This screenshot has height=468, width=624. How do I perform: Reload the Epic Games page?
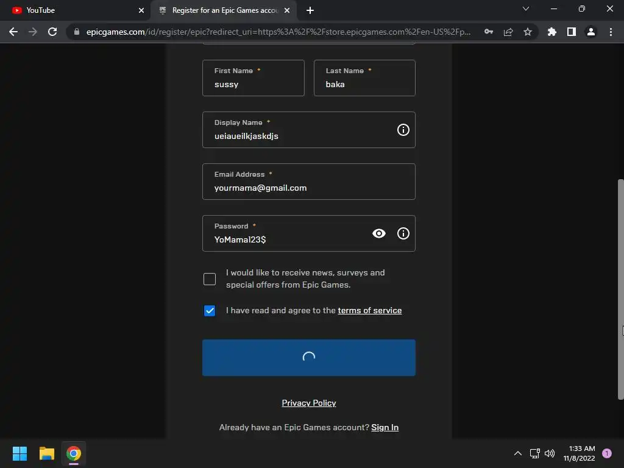coord(52,32)
